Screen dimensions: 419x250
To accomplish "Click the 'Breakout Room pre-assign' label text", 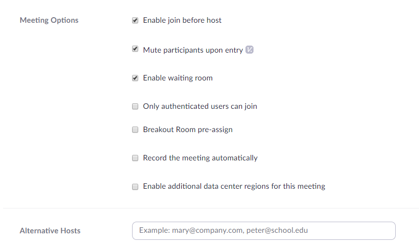I will click(x=188, y=130).
